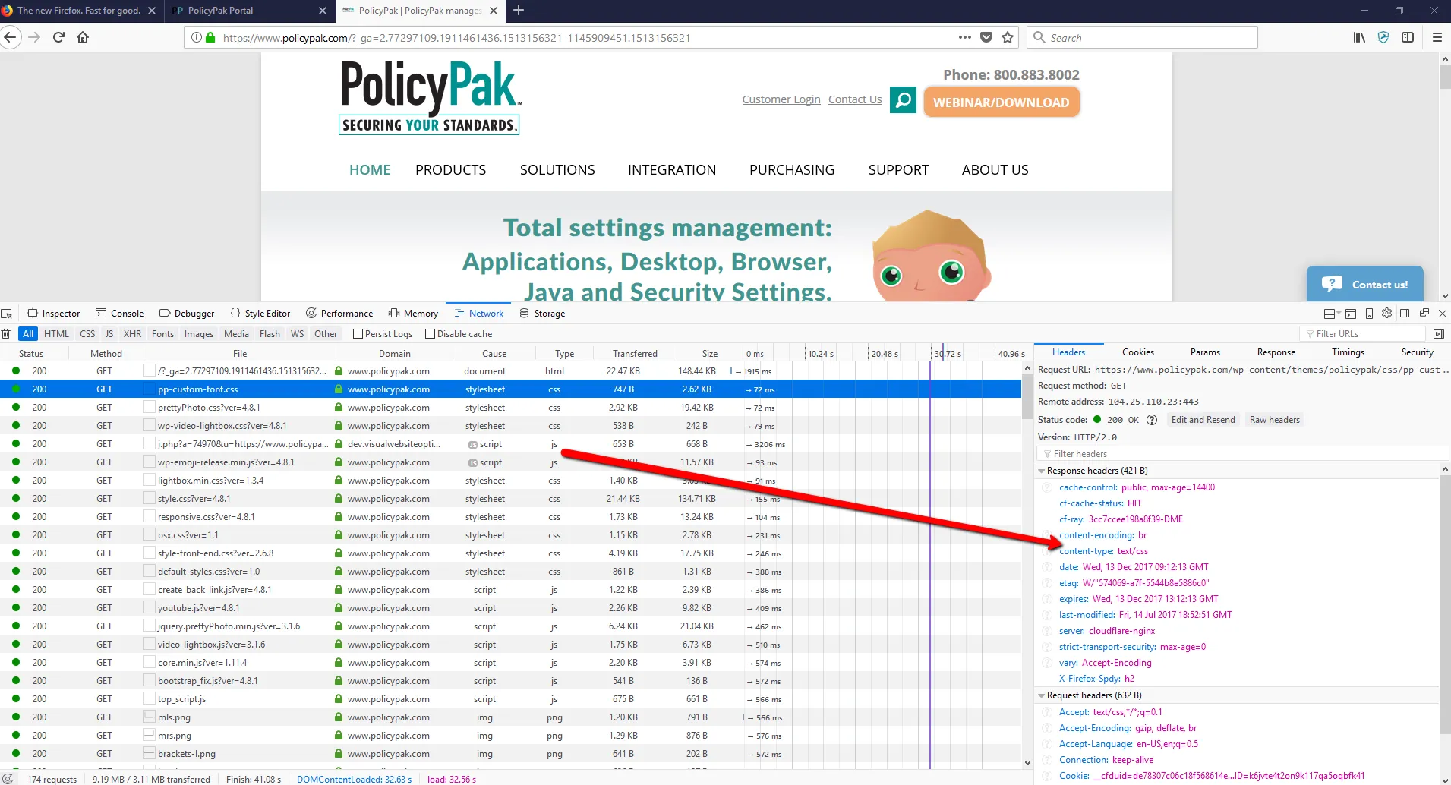The image size is (1451, 785).
Task: Toggle responsive design mode icon
Action: (x=1369, y=314)
